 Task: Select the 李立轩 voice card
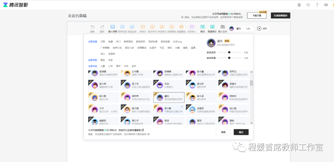click(201, 85)
